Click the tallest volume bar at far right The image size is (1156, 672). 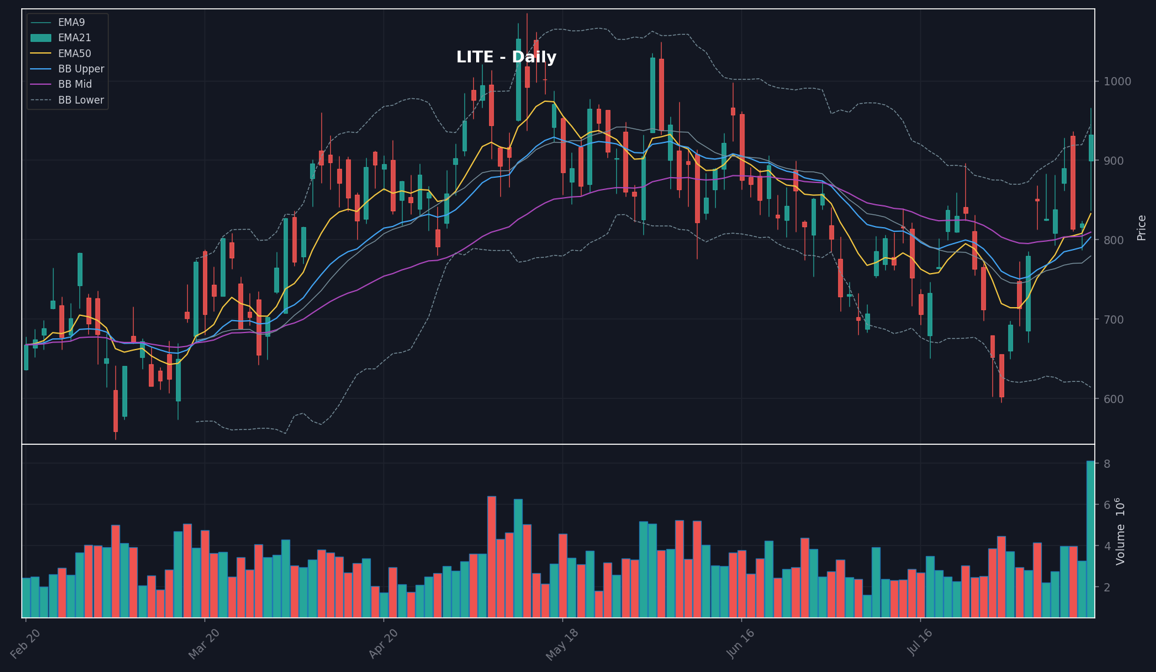click(x=1091, y=539)
